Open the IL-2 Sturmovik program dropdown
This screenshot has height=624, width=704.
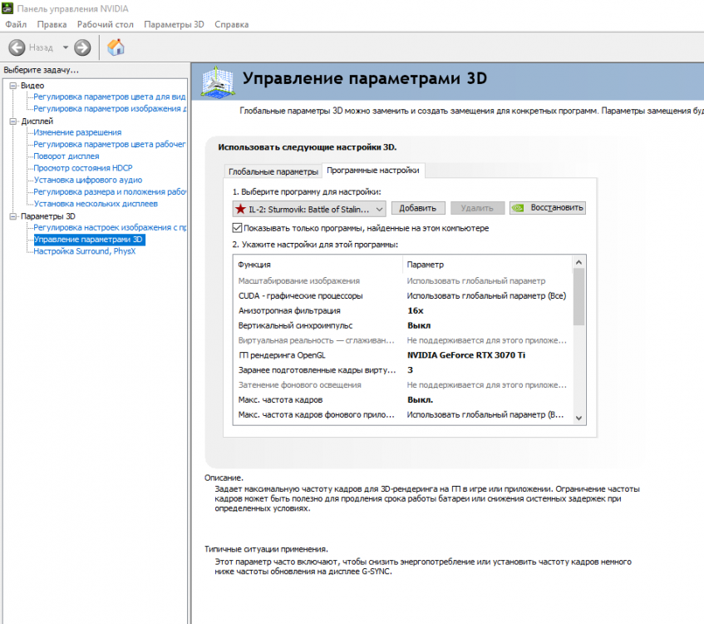(x=309, y=209)
